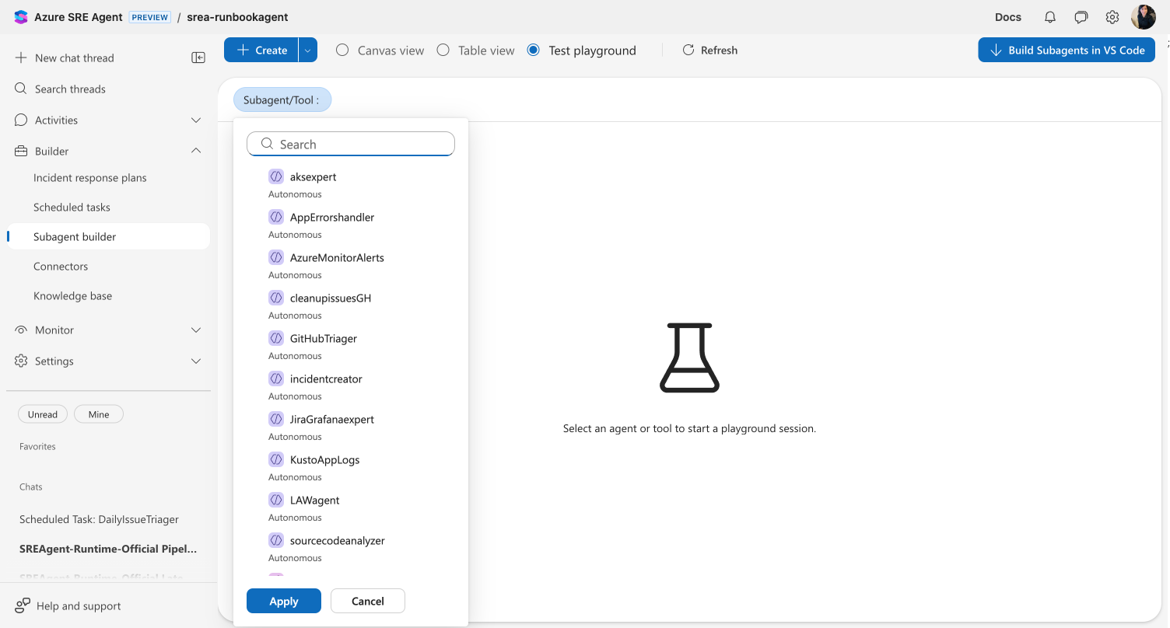
Task: Click the KustoAppLogs subagent icon
Action: tap(275, 459)
